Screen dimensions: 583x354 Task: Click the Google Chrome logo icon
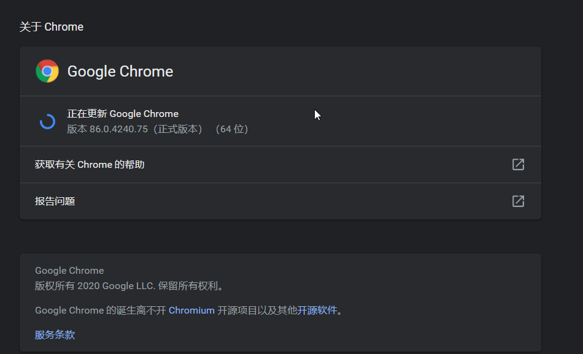pyautogui.click(x=47, y=71)
